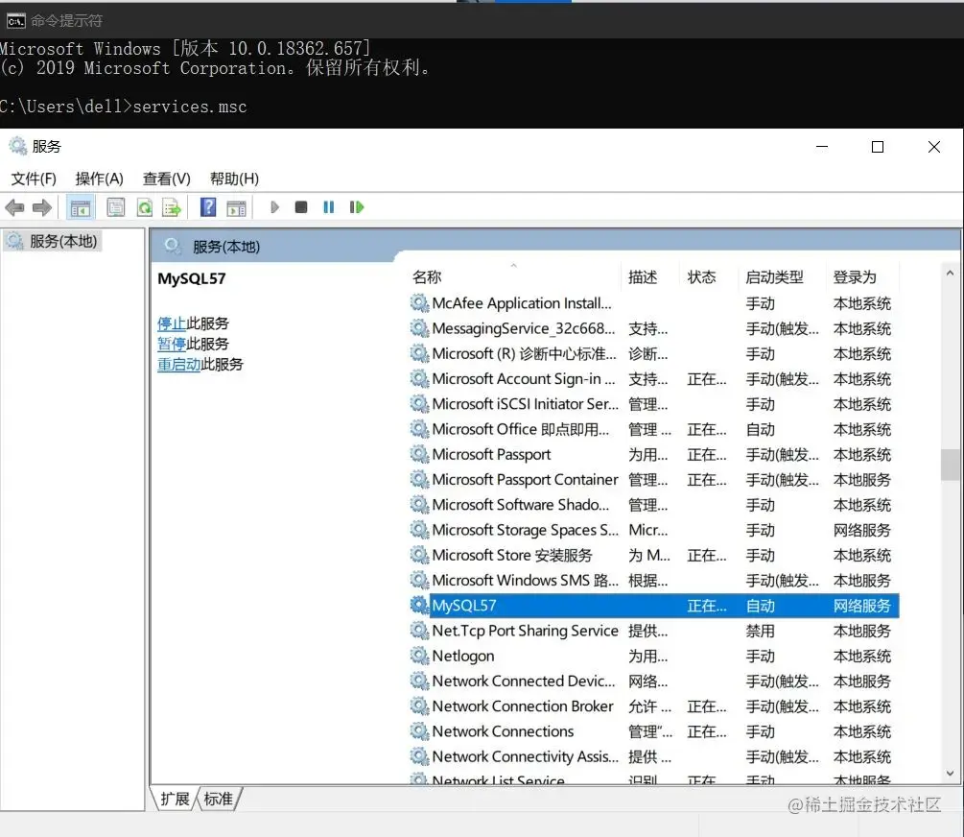Click the Refresh toolbar icon
This screenshot has width=964, height=837.
coord(145,207)
